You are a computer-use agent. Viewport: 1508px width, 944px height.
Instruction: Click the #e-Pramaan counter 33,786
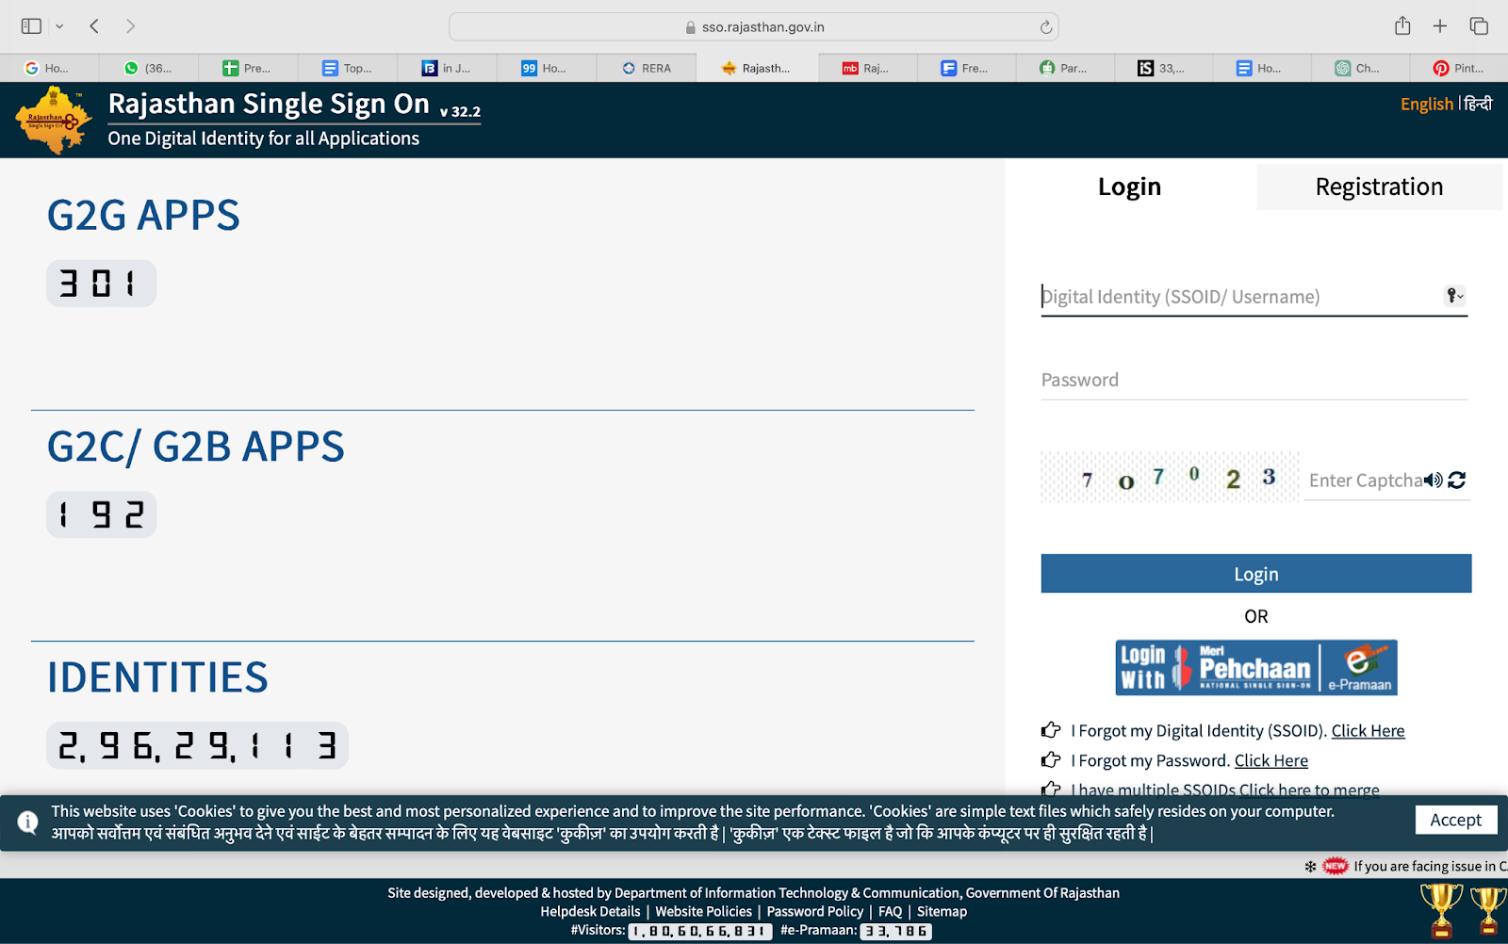click(896, 931)
